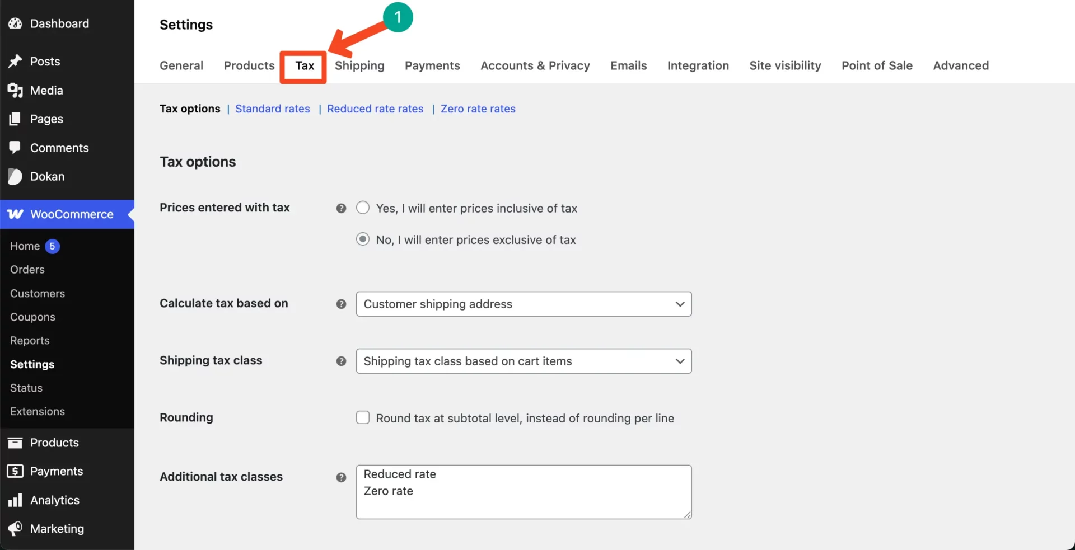Viewport: 1075px width, 550px height.
Task: Open the Zero rate rates link
Action: (x=478, y=109)
